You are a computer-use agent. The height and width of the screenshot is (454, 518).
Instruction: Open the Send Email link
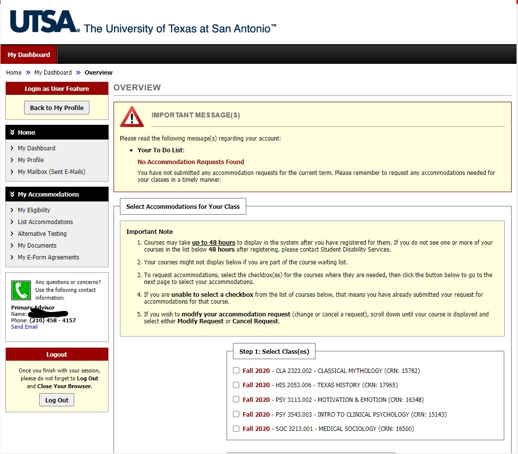click(x=24, y=326)
